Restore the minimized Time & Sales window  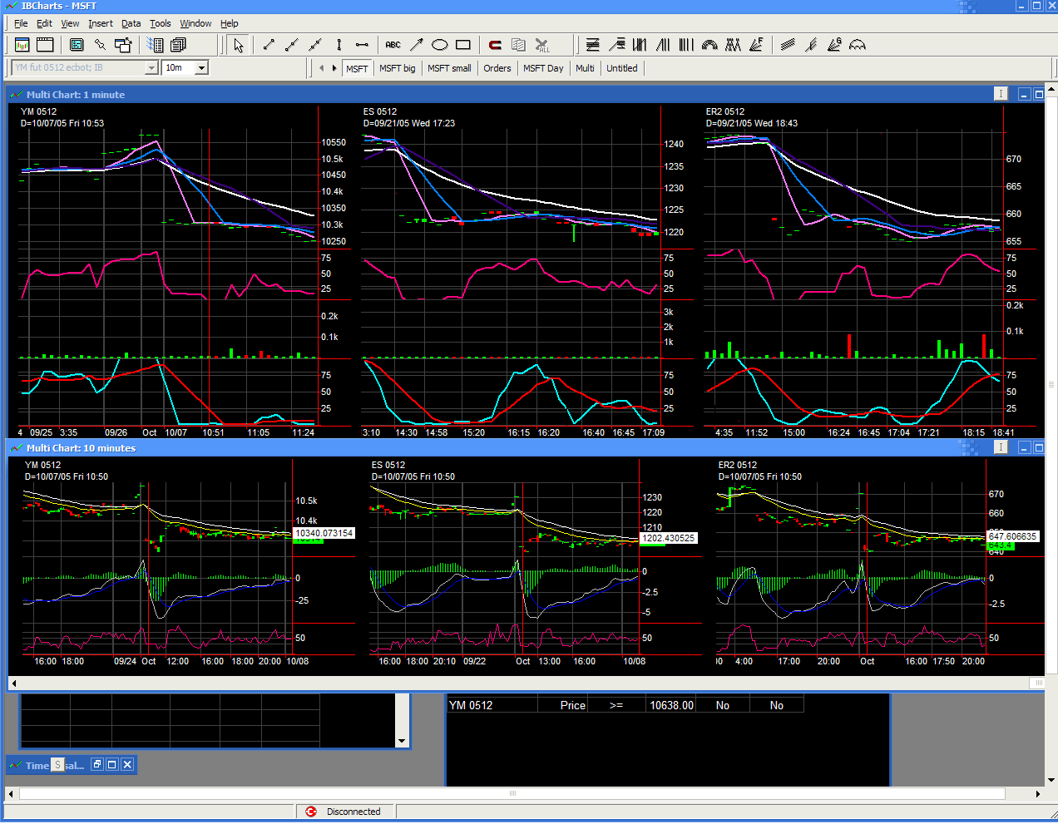[96, 765]
